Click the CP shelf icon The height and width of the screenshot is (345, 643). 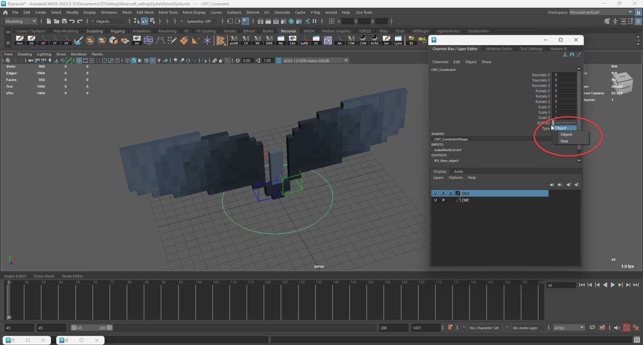click(43, 40)
